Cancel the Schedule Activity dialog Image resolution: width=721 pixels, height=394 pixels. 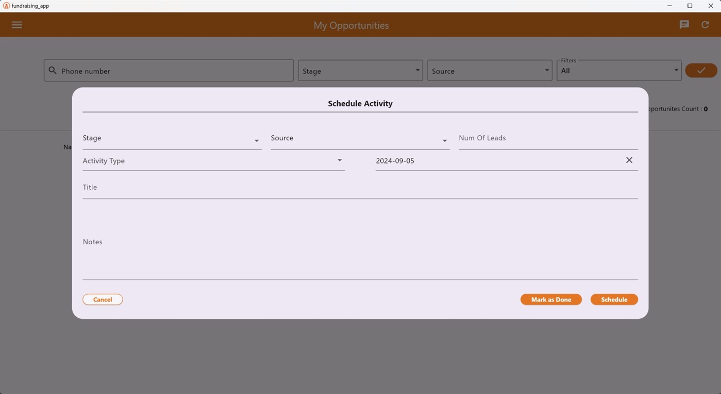point(102,299)
